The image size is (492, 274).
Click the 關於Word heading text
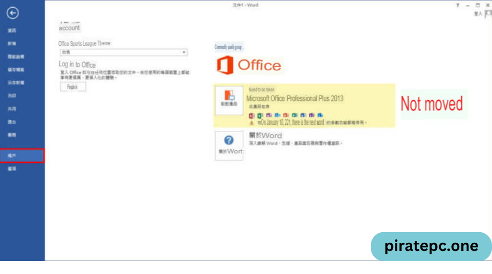[265, 136]
